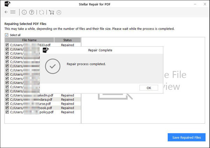Viewport: 210px width, 148px height.
Task: Click Repaired status of ook.pdf row
Action: point(67,108)
